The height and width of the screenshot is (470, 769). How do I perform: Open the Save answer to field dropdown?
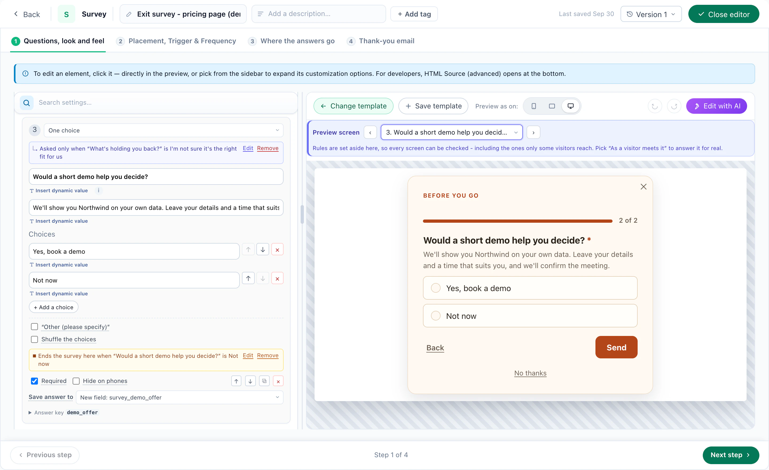coord(179,397)
